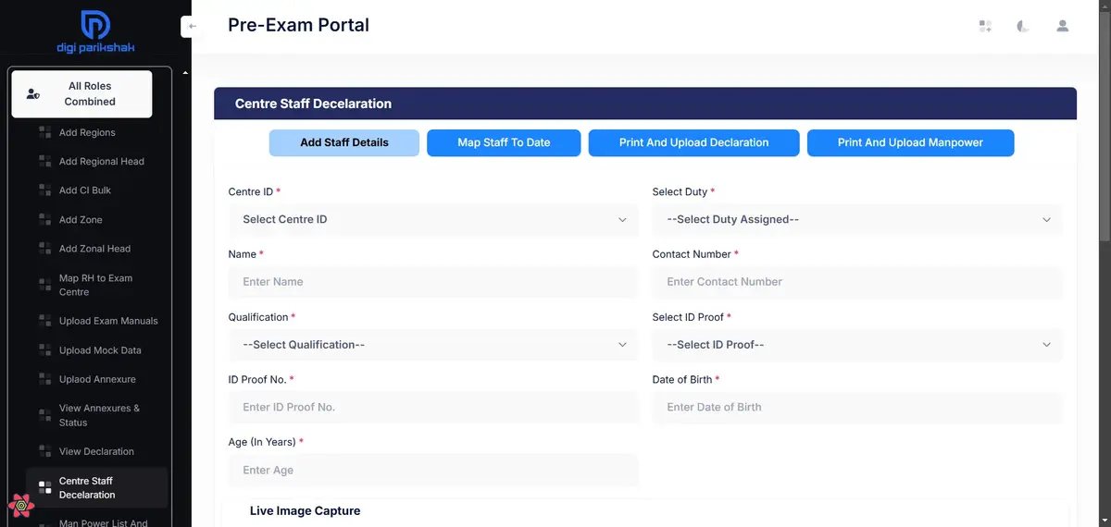
Task: Open Print And Upload Declaration tab
Action: click(694, 142)
